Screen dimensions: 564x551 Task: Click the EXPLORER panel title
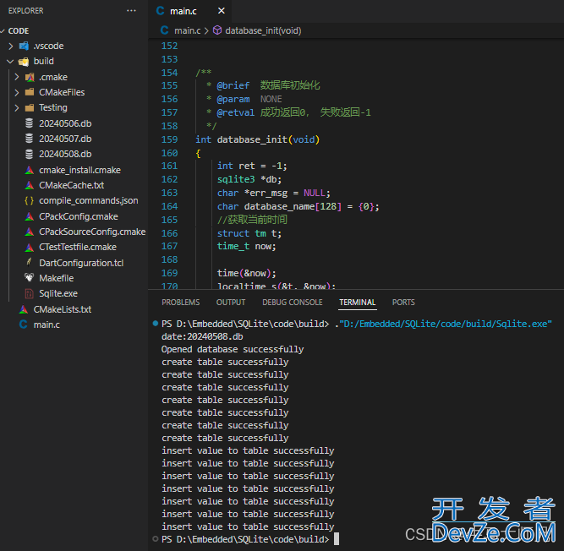[26, 11]
